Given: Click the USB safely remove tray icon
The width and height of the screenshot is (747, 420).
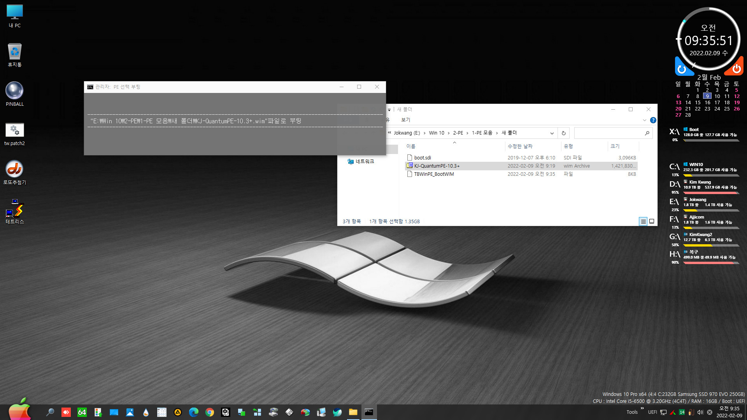Looking at the screenshot, I should (691, 412).
